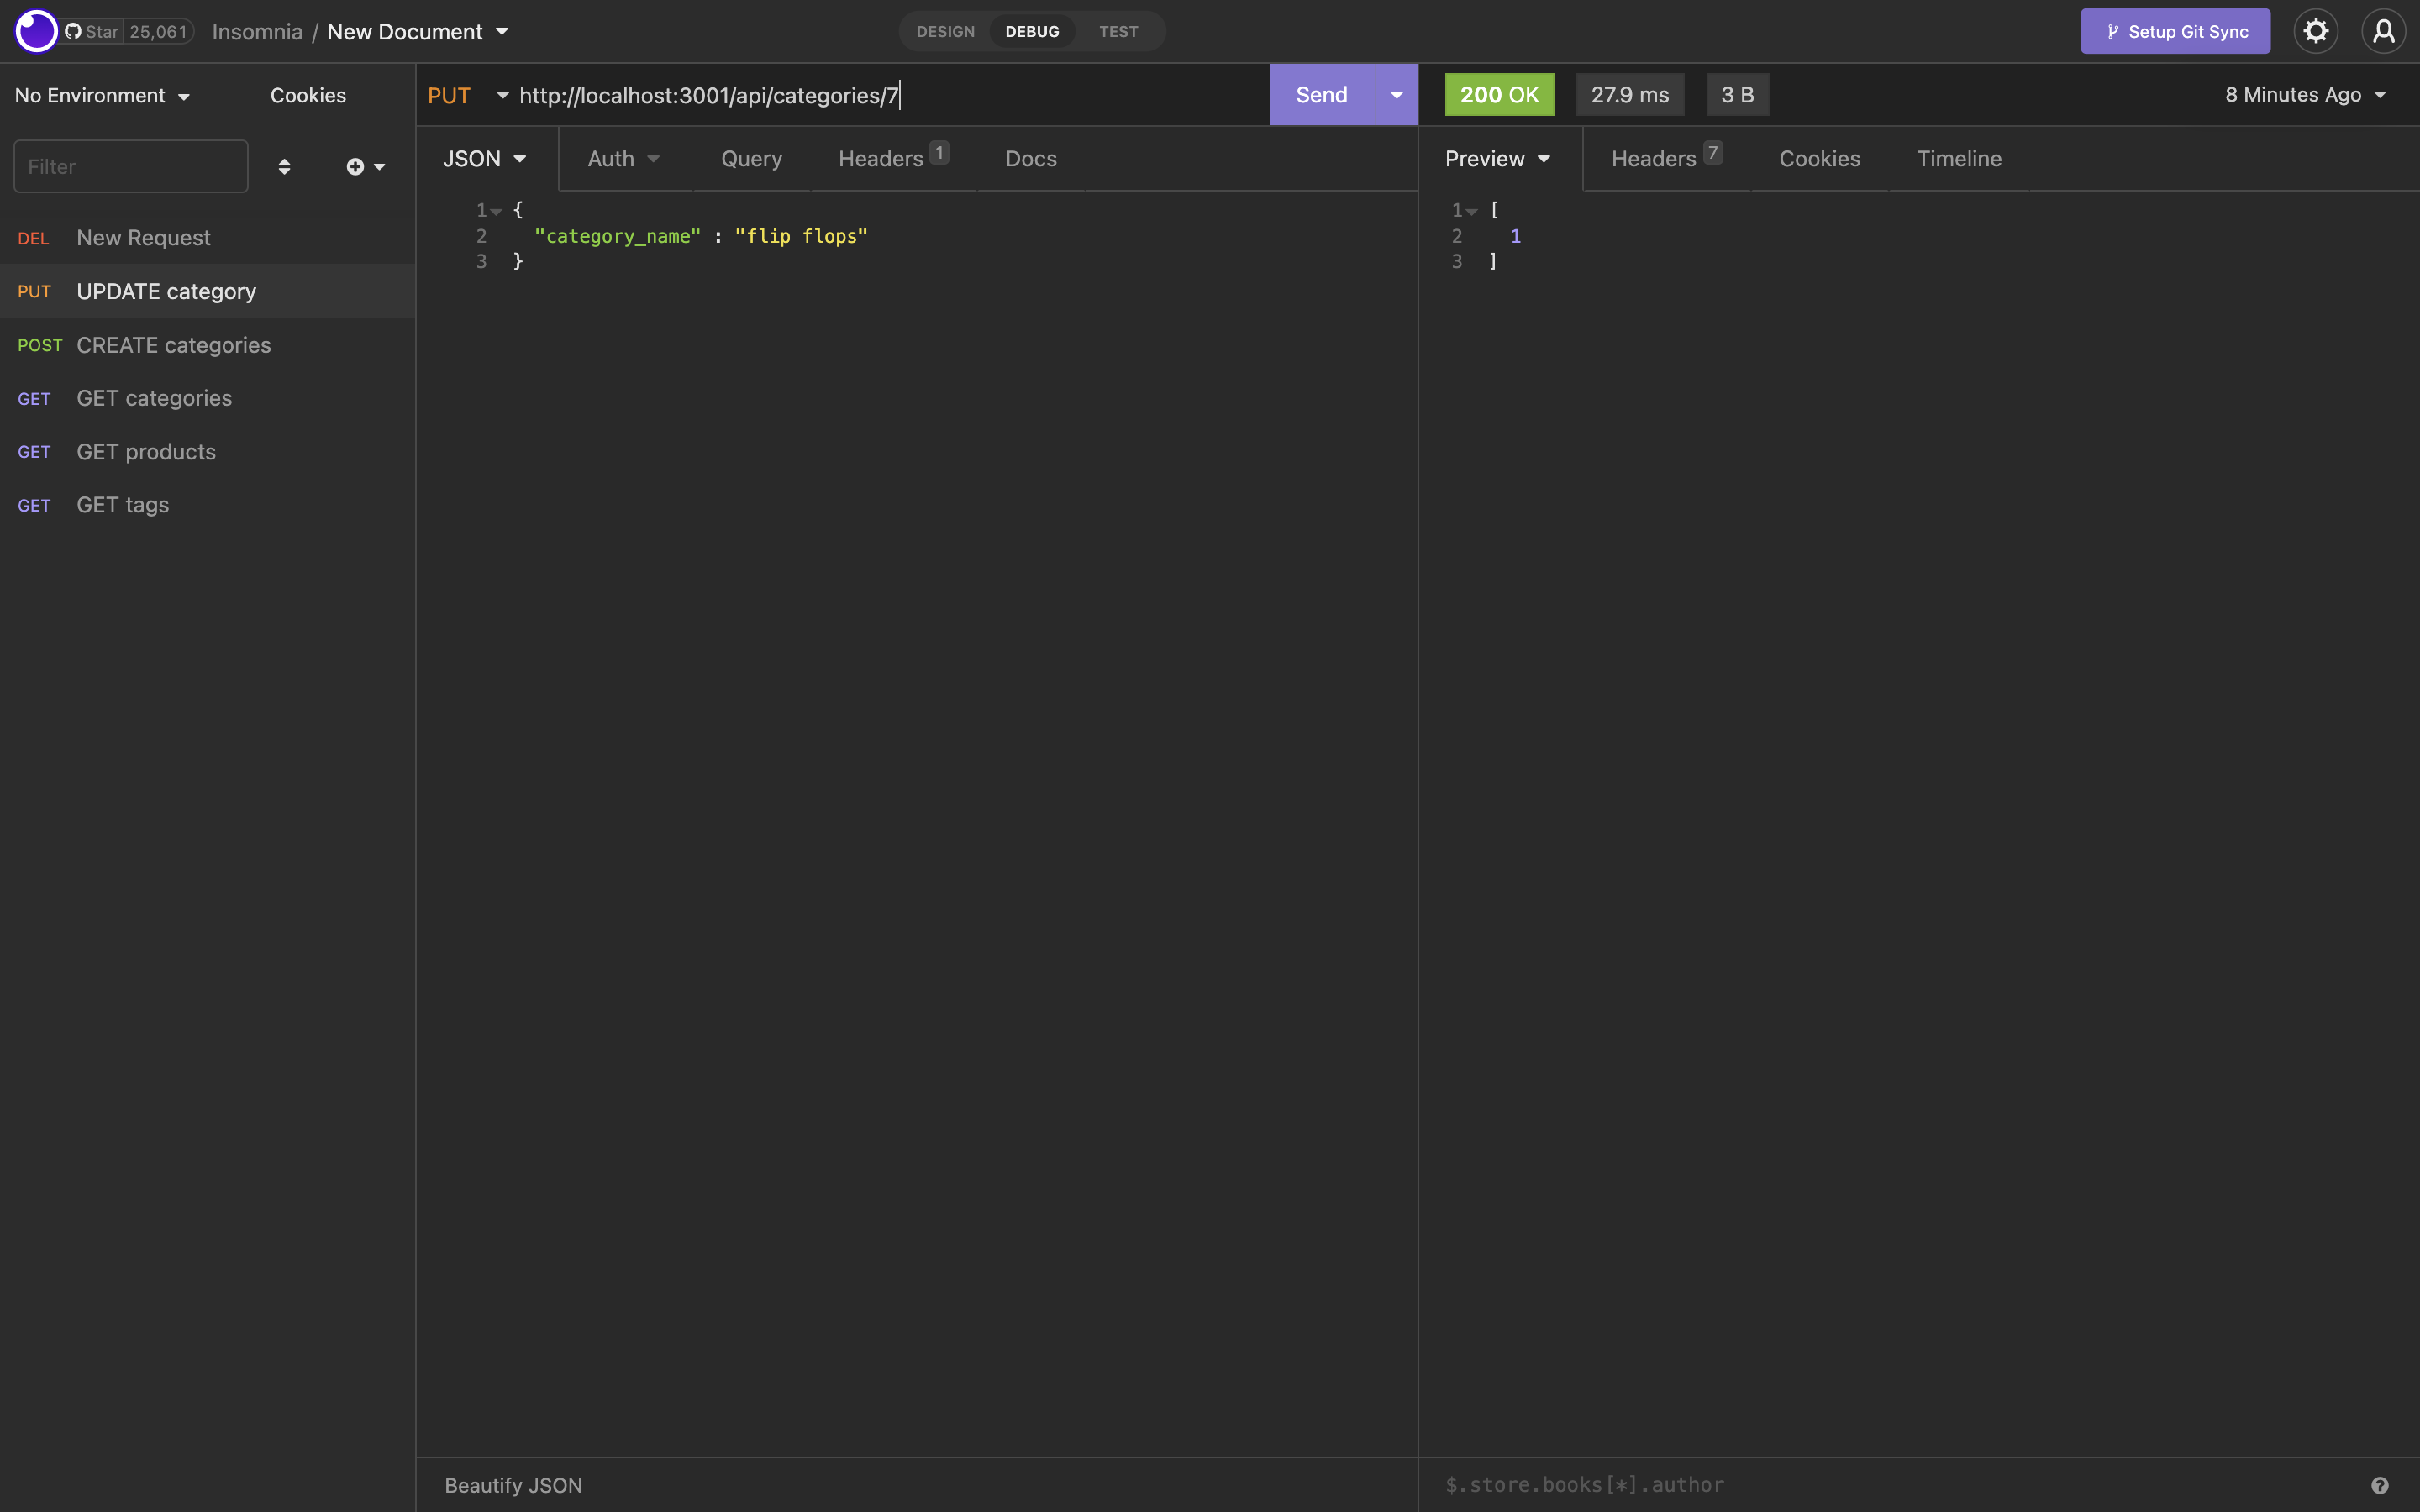Open the settings gear icon
Screen dimensions: 2420x1512
pos(2315,31)
